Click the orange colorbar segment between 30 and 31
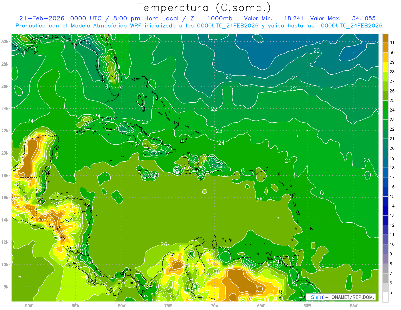The height and width of the screenshot is (310, 401). click(385, 48)
